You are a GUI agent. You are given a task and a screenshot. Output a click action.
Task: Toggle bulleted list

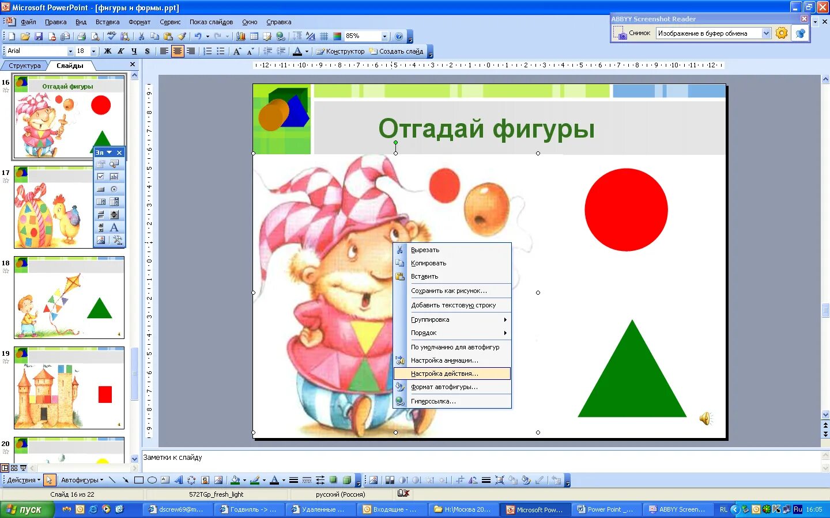point(221,51)
